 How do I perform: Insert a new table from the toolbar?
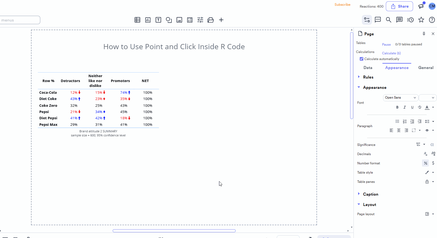coord(137,20)
